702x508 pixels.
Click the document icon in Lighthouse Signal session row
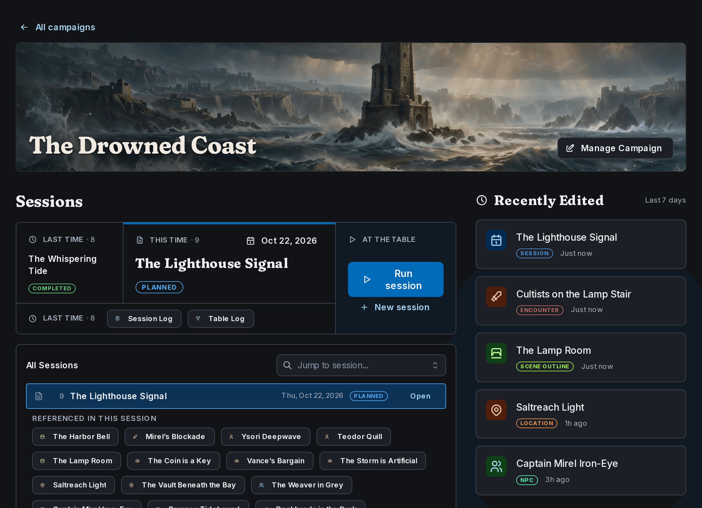click(x=39, y=396)
